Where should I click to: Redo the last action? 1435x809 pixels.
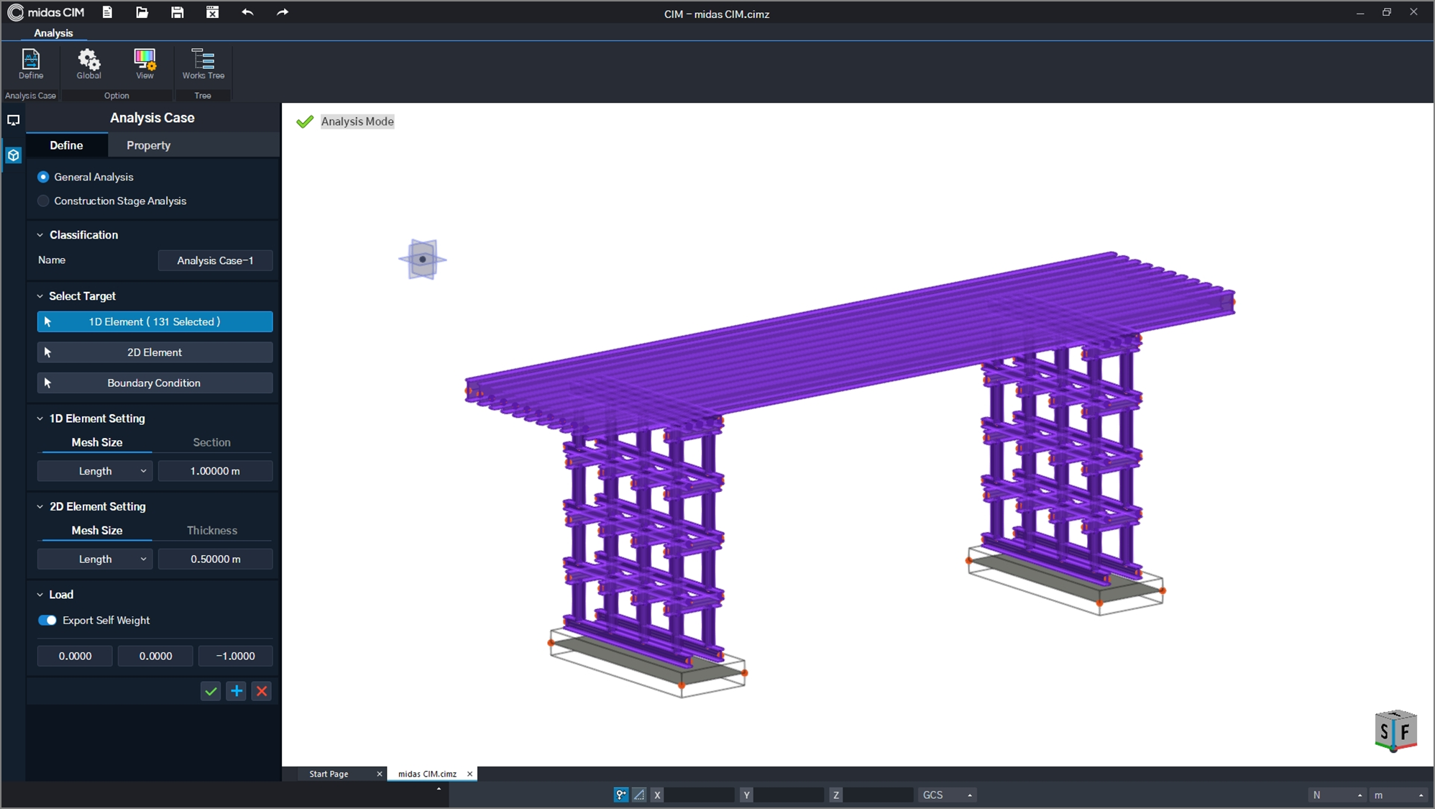pyautogui.click(x=283, y=12)
